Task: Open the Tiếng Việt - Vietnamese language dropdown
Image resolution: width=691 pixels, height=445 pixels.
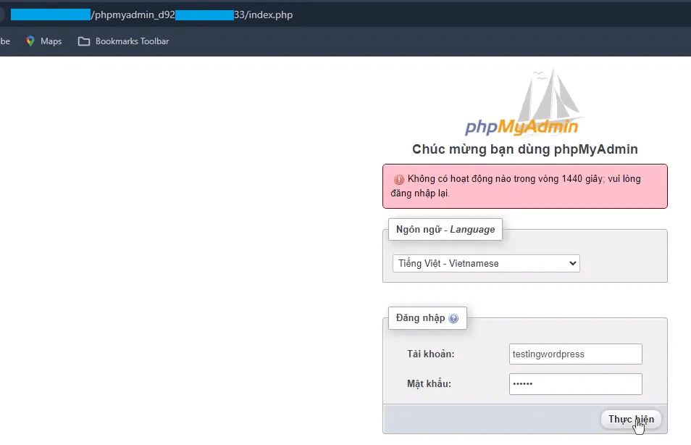Action: (x=486, y=263)
